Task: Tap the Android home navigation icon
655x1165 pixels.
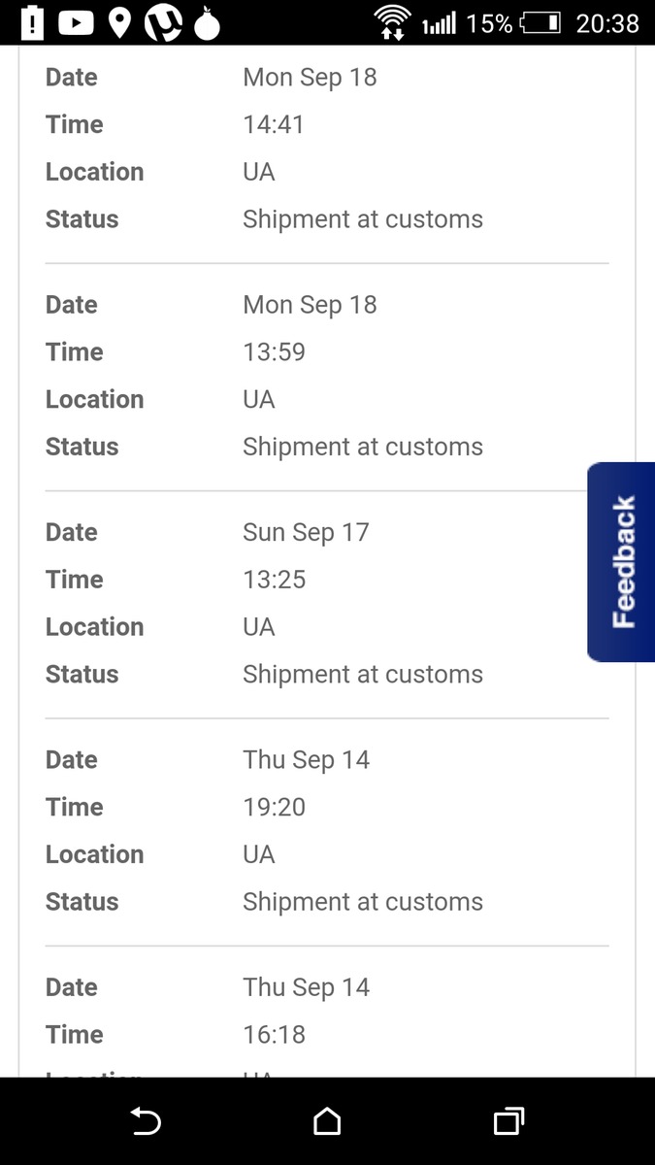Action: tap(327, 1121)
